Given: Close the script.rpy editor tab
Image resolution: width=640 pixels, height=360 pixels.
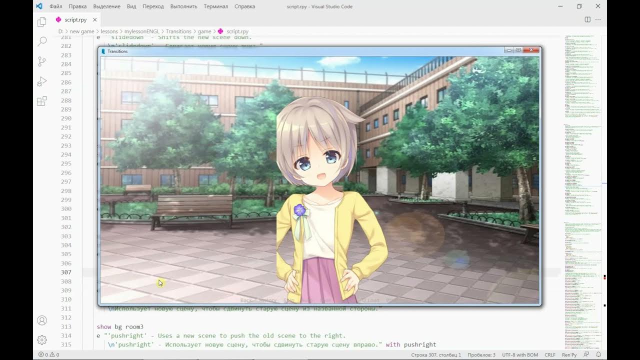Looking at the screenshot, I should (x=94, y=19).
